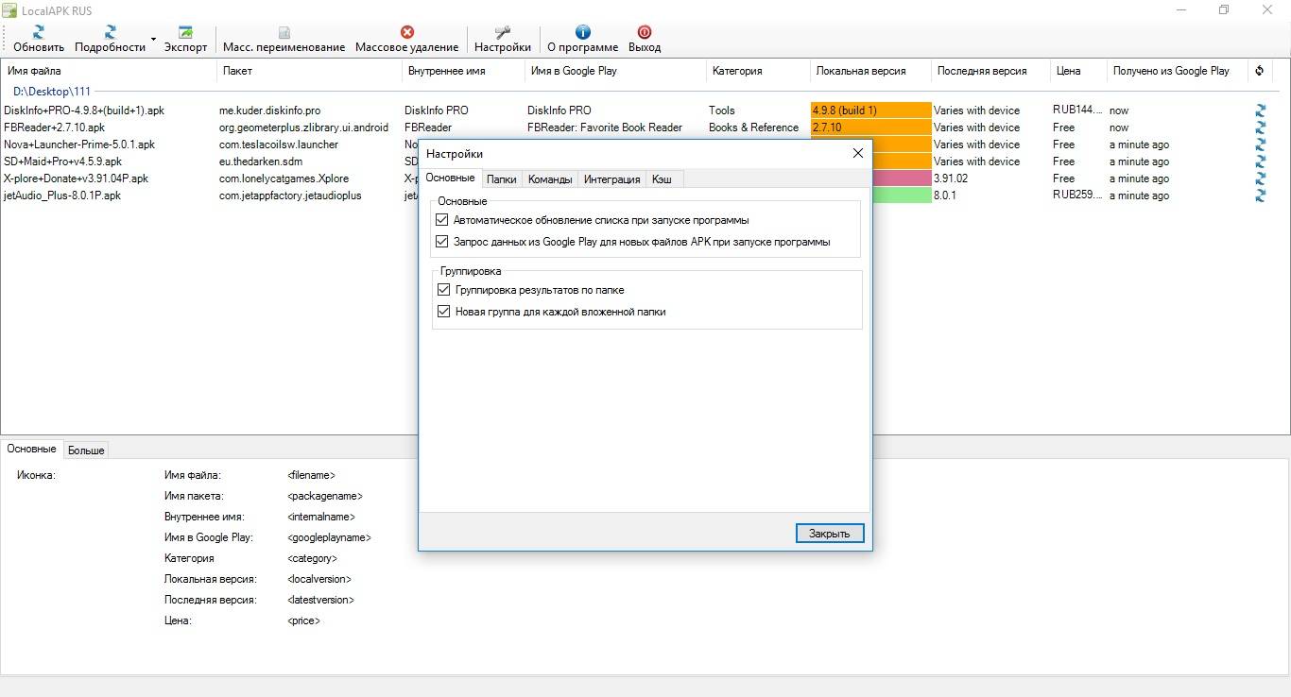
Task: Close the Настройки dialog with the X
Action: coord(858,153)
